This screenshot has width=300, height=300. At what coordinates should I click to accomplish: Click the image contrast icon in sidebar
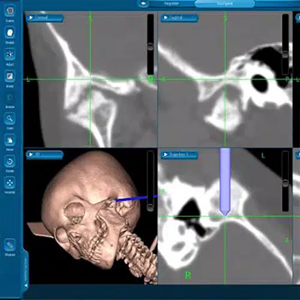pos(10,76)
